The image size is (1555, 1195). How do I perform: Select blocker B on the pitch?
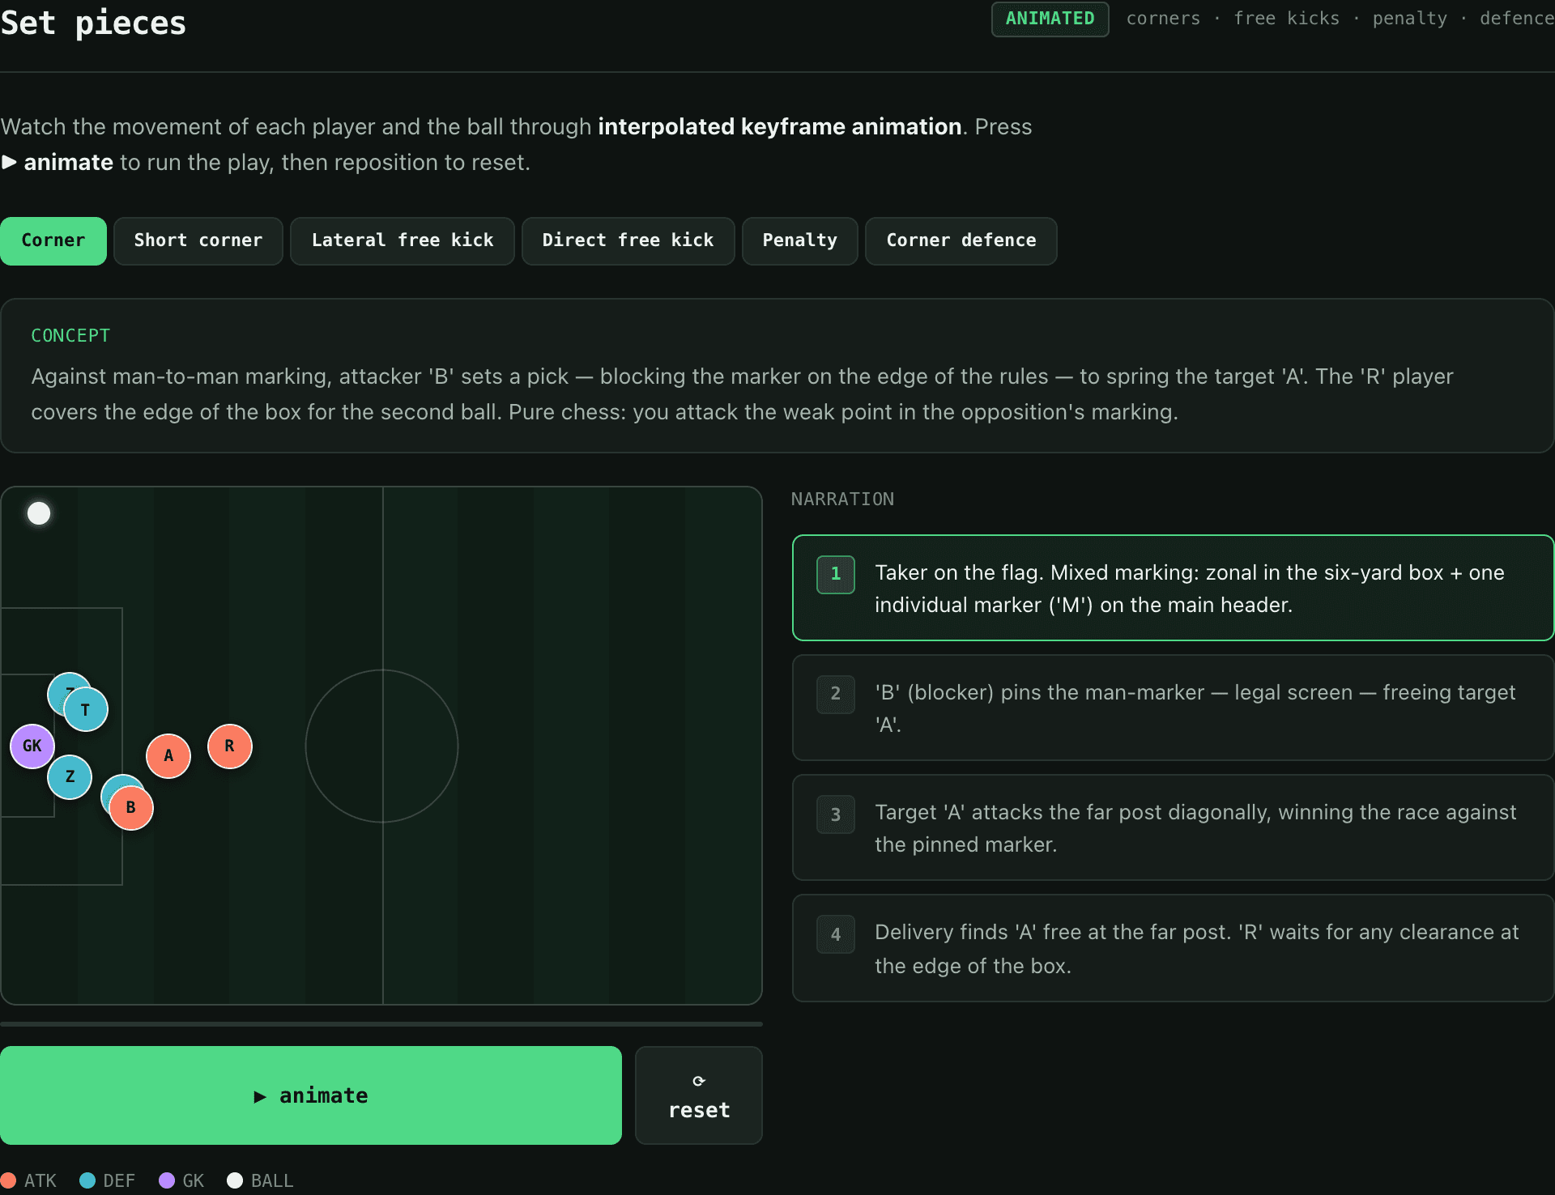tap(131, 807)
